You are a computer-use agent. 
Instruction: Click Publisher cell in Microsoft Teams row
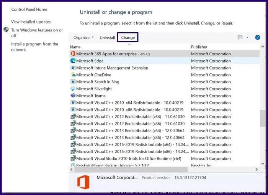click(x=211, y=96)
